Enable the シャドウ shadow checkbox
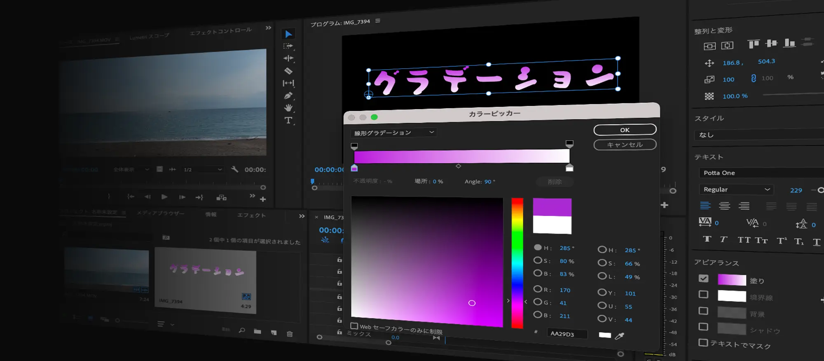This screenshot has width=824, height=361. 704,327
